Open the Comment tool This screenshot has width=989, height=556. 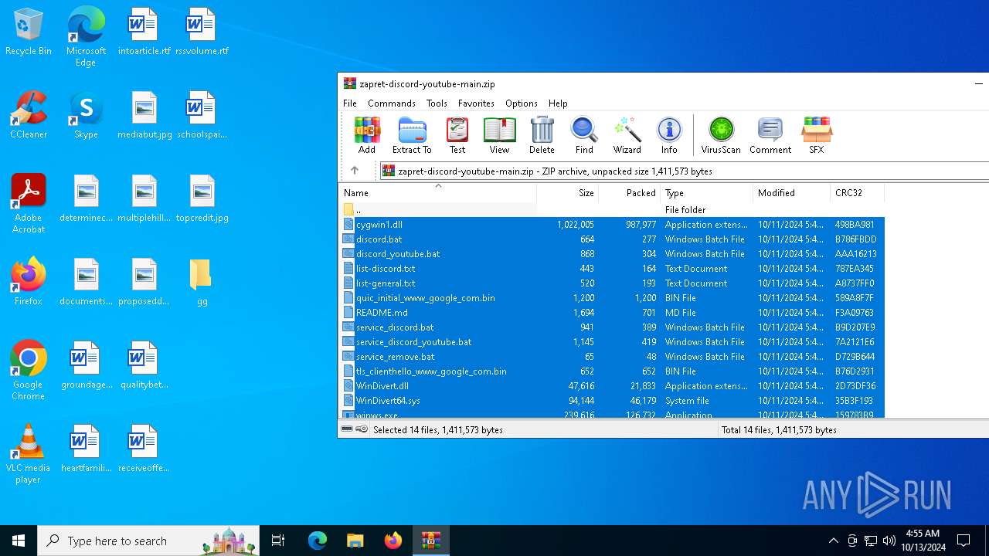point(770,135)
